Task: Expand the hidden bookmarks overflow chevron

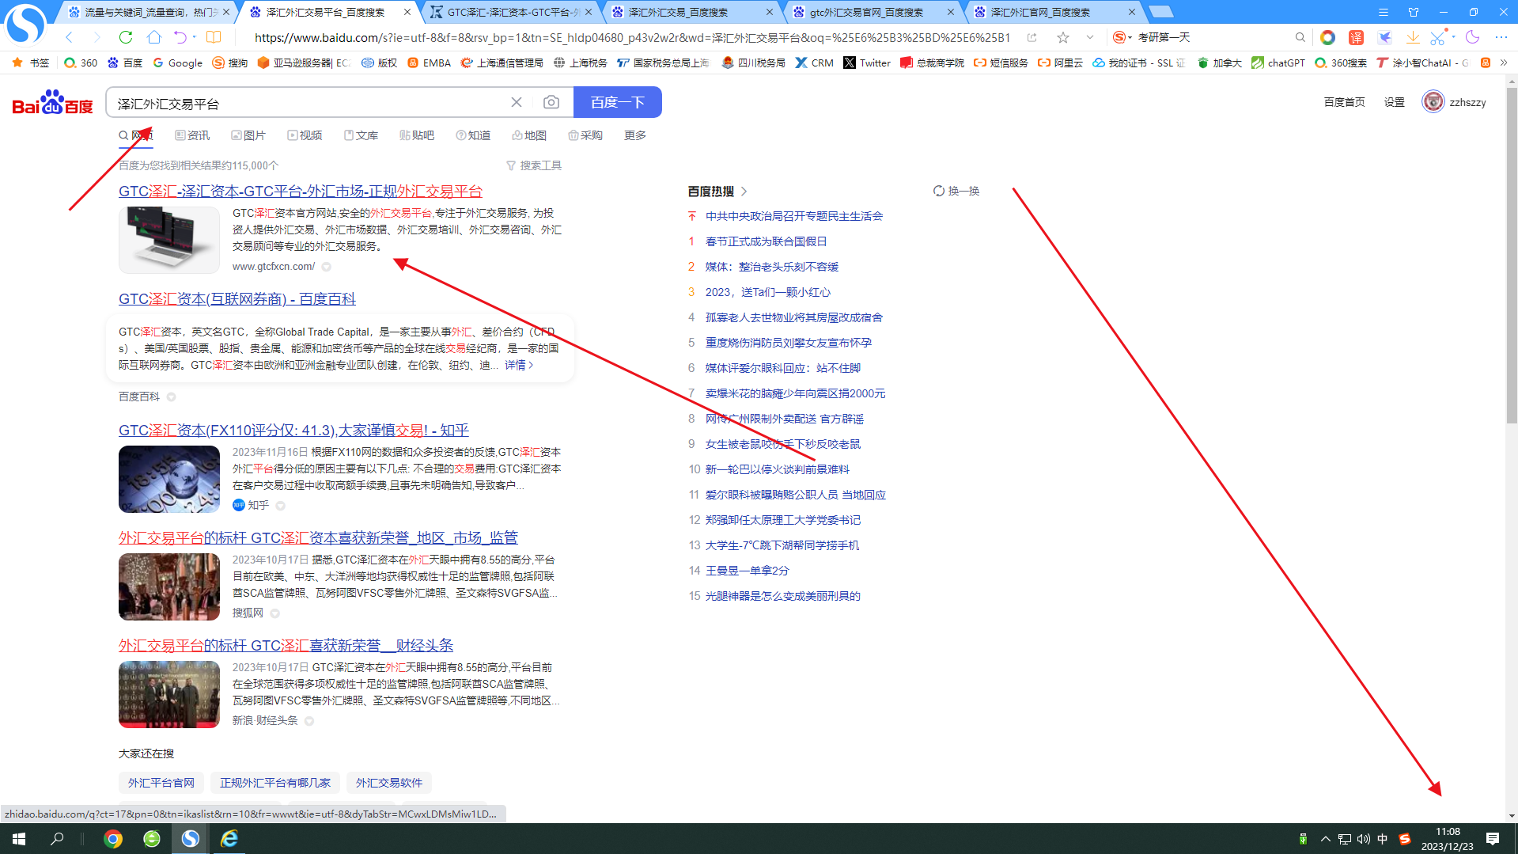Action: tap(1504, 63)
